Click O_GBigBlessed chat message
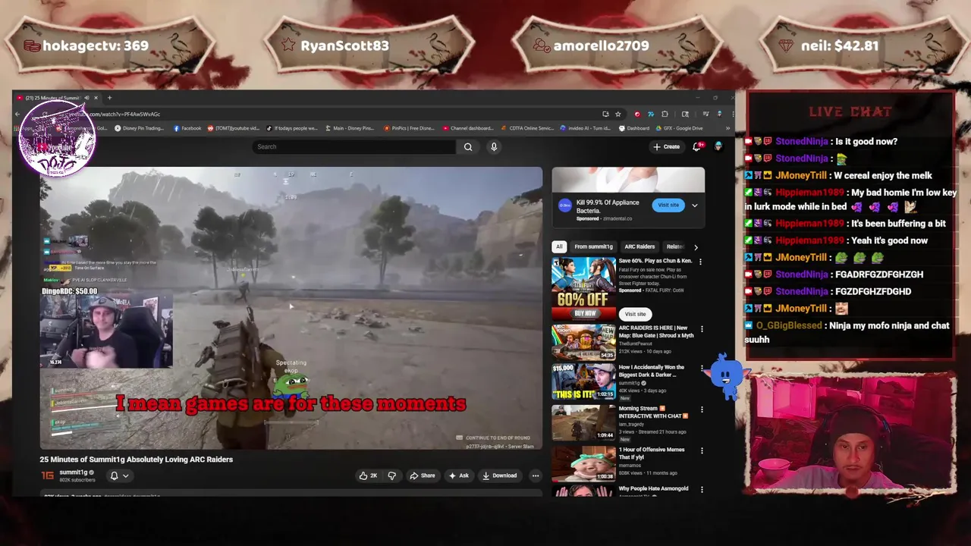The image size is (971, 546). 847,332
